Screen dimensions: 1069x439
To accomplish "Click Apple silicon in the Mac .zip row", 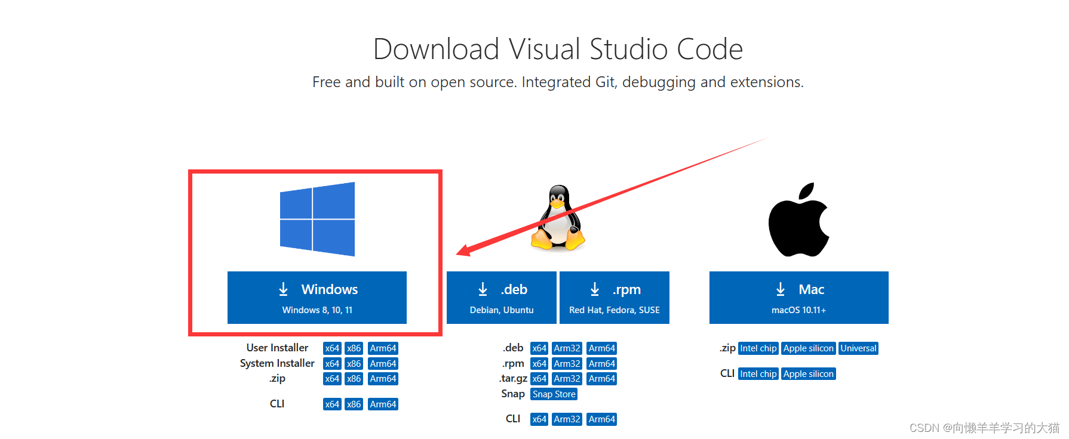I will point(809,348).
